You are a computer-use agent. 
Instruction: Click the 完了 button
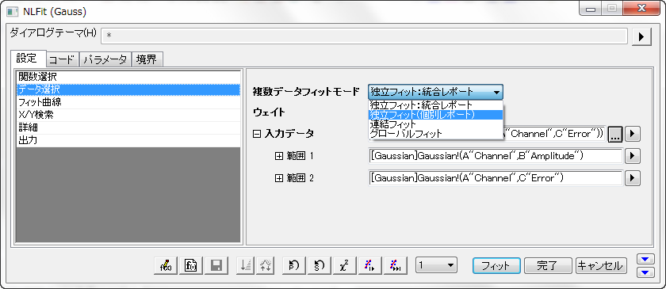click(x=548, y=266)
